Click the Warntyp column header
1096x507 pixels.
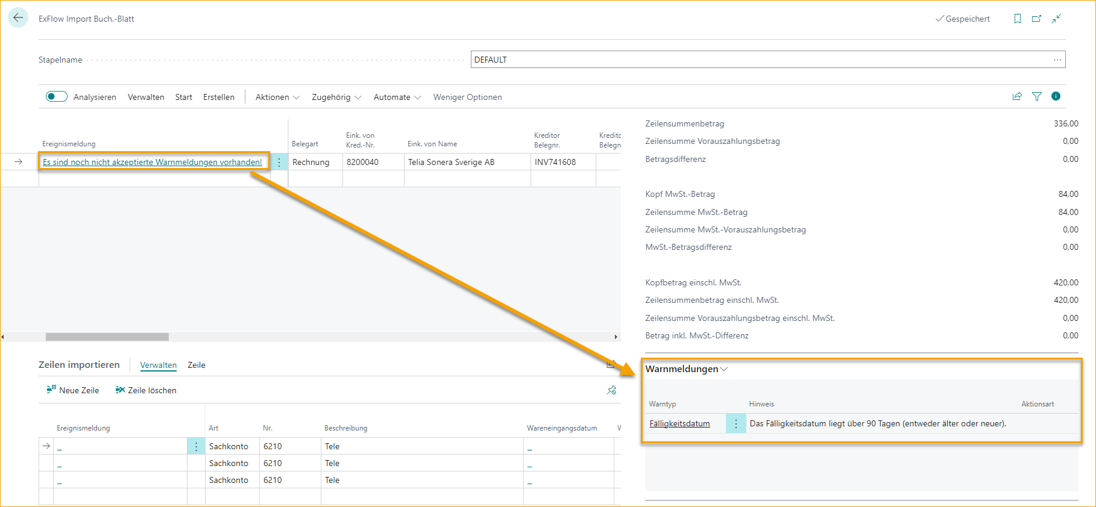(x=663, y=404)
